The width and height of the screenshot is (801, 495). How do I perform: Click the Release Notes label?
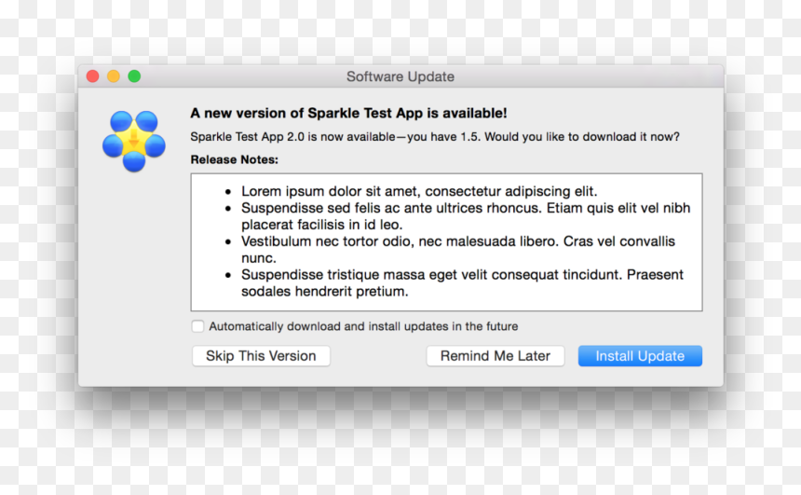pos(235,159)
